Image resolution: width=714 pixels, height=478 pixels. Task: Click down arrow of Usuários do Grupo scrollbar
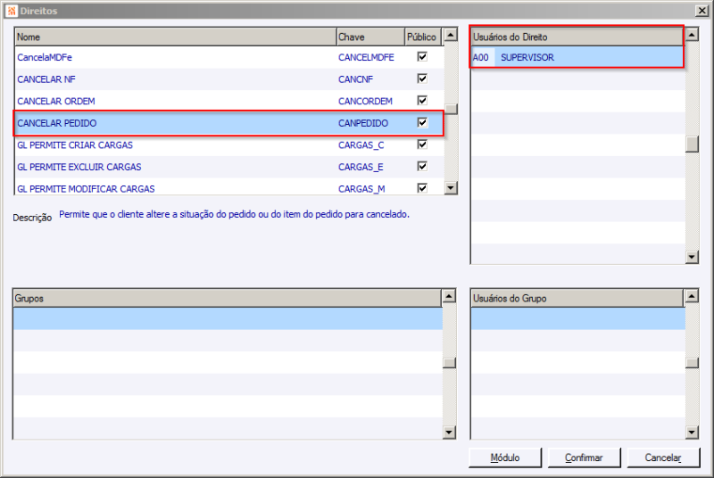(693, 432)
